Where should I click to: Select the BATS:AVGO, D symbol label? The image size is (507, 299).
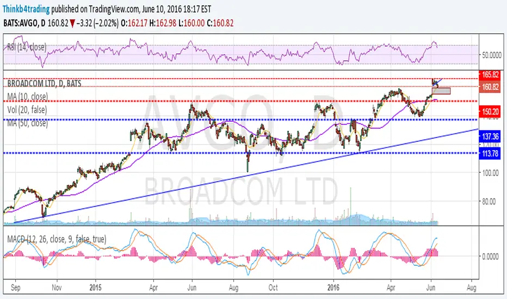coord(24,23)
